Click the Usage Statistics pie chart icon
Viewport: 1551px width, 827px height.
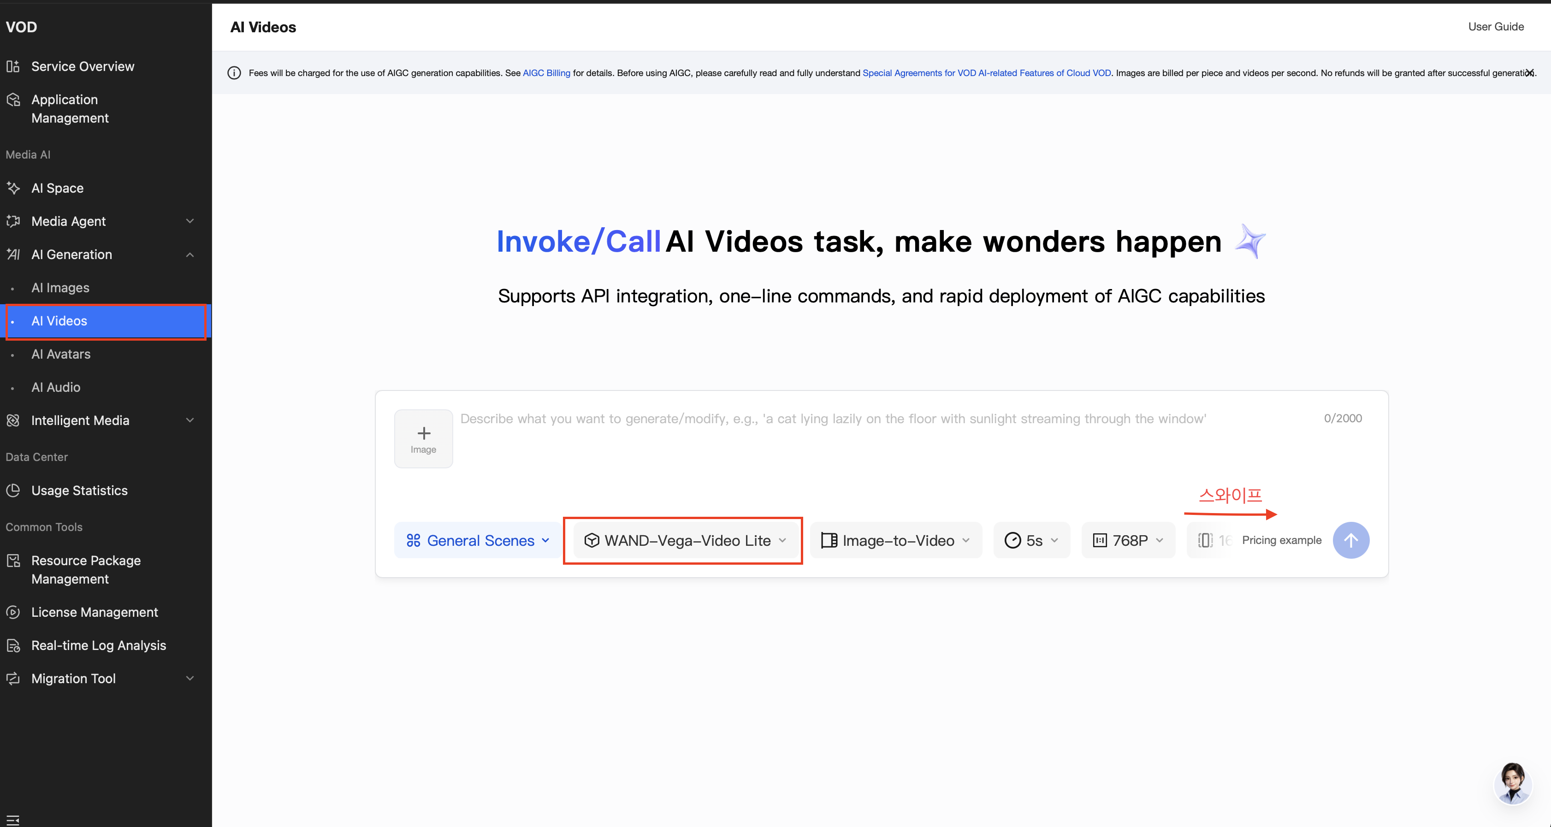[x=12, y=490]
